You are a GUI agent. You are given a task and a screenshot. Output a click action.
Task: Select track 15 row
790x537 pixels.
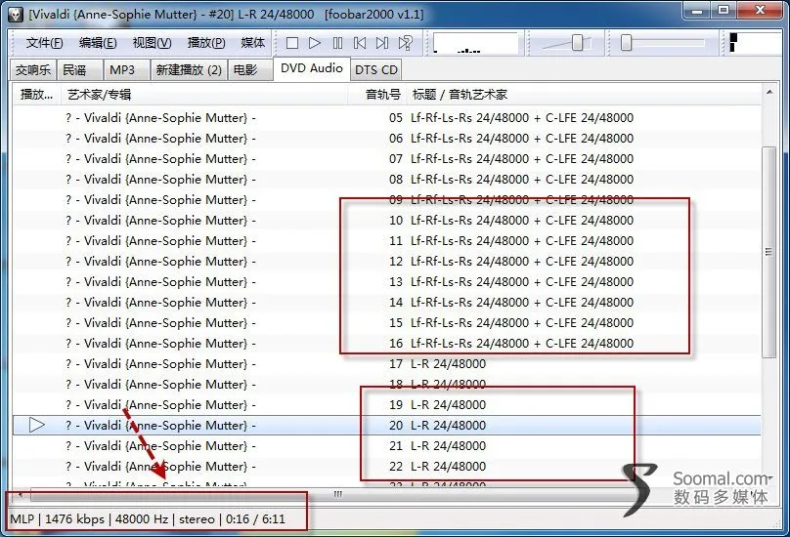point(387,323)
